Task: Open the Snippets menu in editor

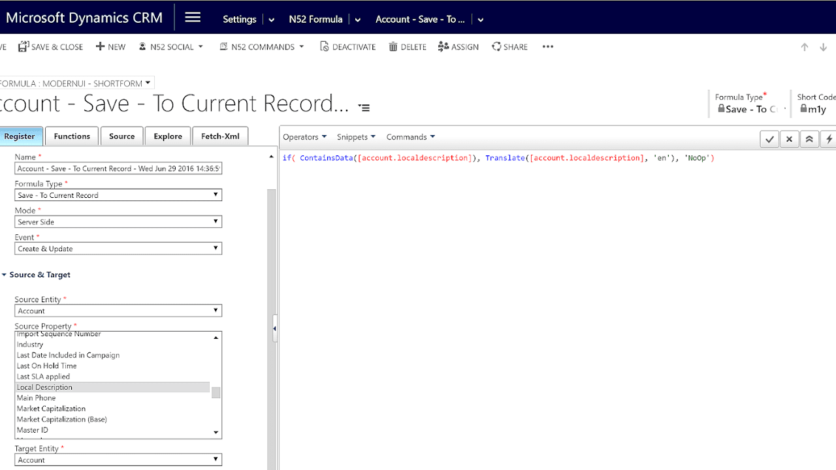Action: (356, 137)
